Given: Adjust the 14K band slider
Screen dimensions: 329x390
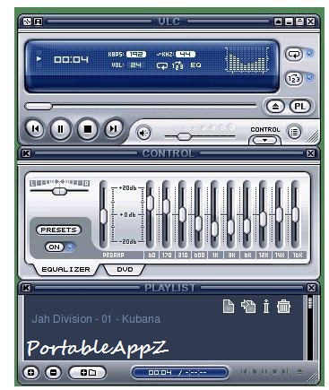Looking at the screenshot, I should 280,214.
